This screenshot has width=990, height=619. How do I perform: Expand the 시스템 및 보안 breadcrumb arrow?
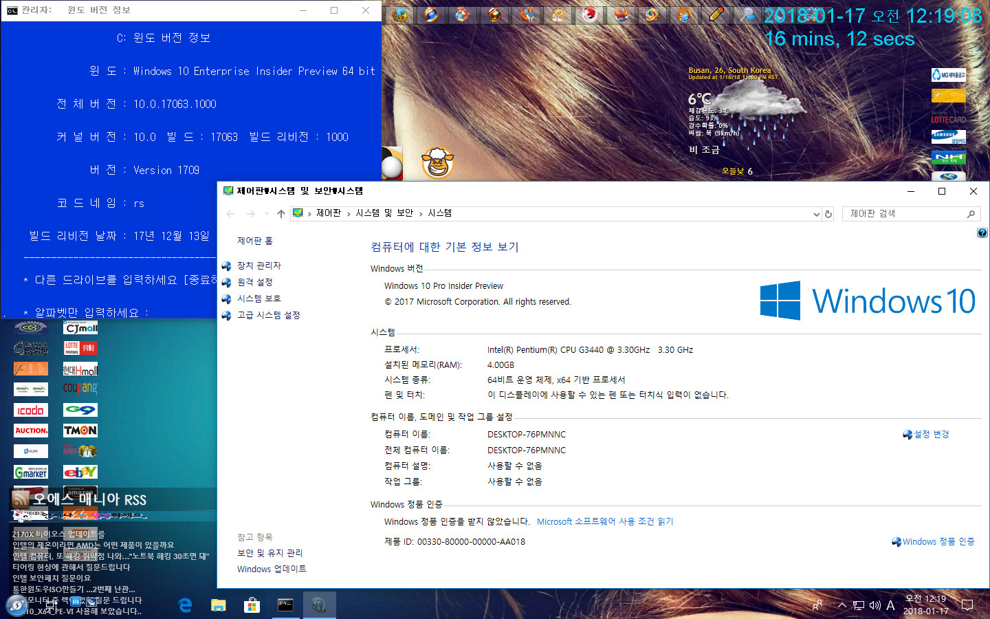421,214
